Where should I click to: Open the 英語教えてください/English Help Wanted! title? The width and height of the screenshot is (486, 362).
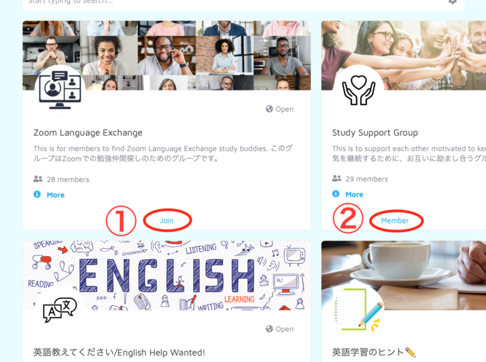(119, 353)
